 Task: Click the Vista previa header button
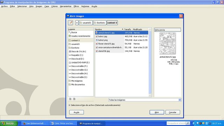[168, 30]
